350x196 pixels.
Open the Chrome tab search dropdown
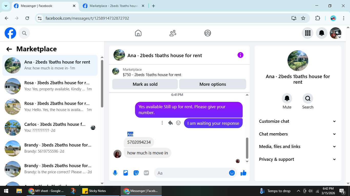click(6, 6)
